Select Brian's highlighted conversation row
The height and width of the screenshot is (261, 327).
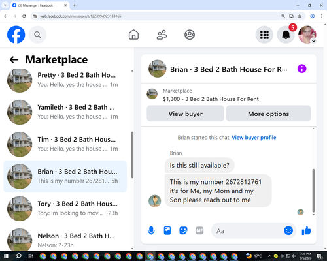[x=65, y=176]
